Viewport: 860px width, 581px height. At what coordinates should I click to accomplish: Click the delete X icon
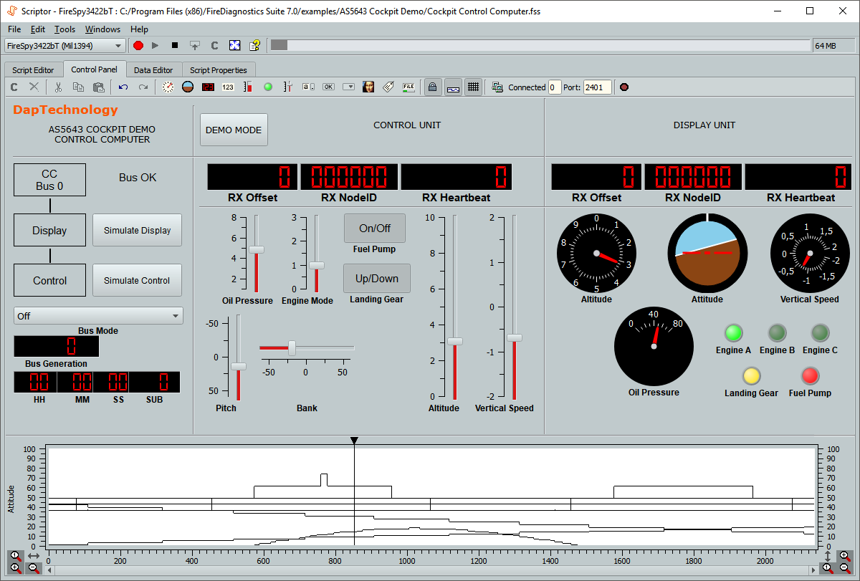(x=34, y=87)
